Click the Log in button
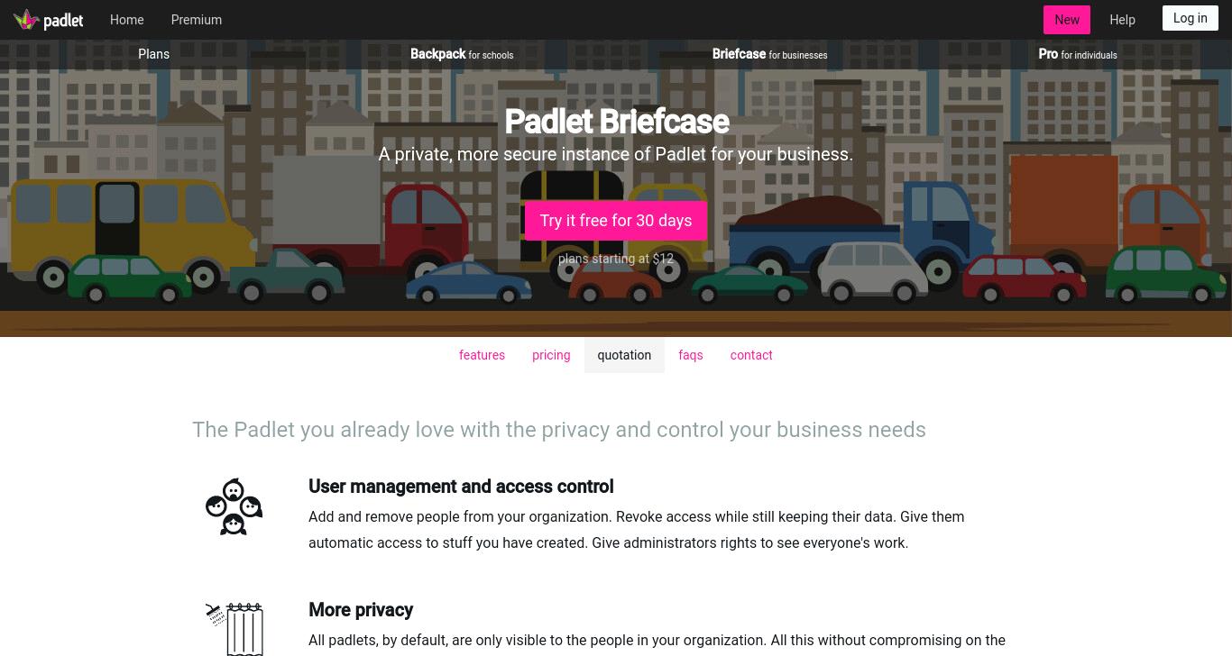 pos(1191,18)
